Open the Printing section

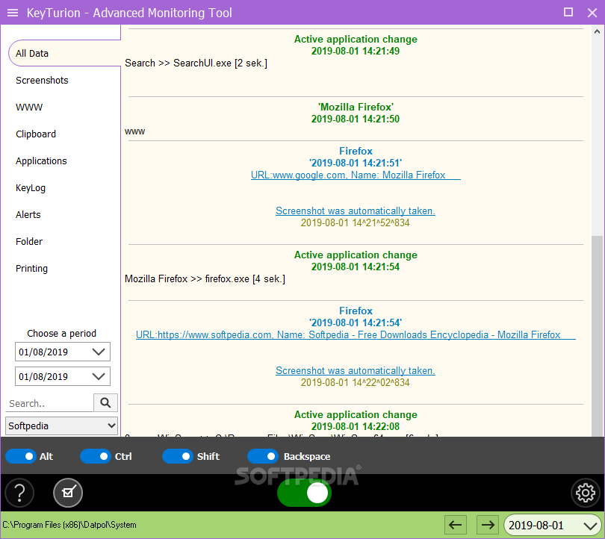pyautogui.click(x=31, y=269)
